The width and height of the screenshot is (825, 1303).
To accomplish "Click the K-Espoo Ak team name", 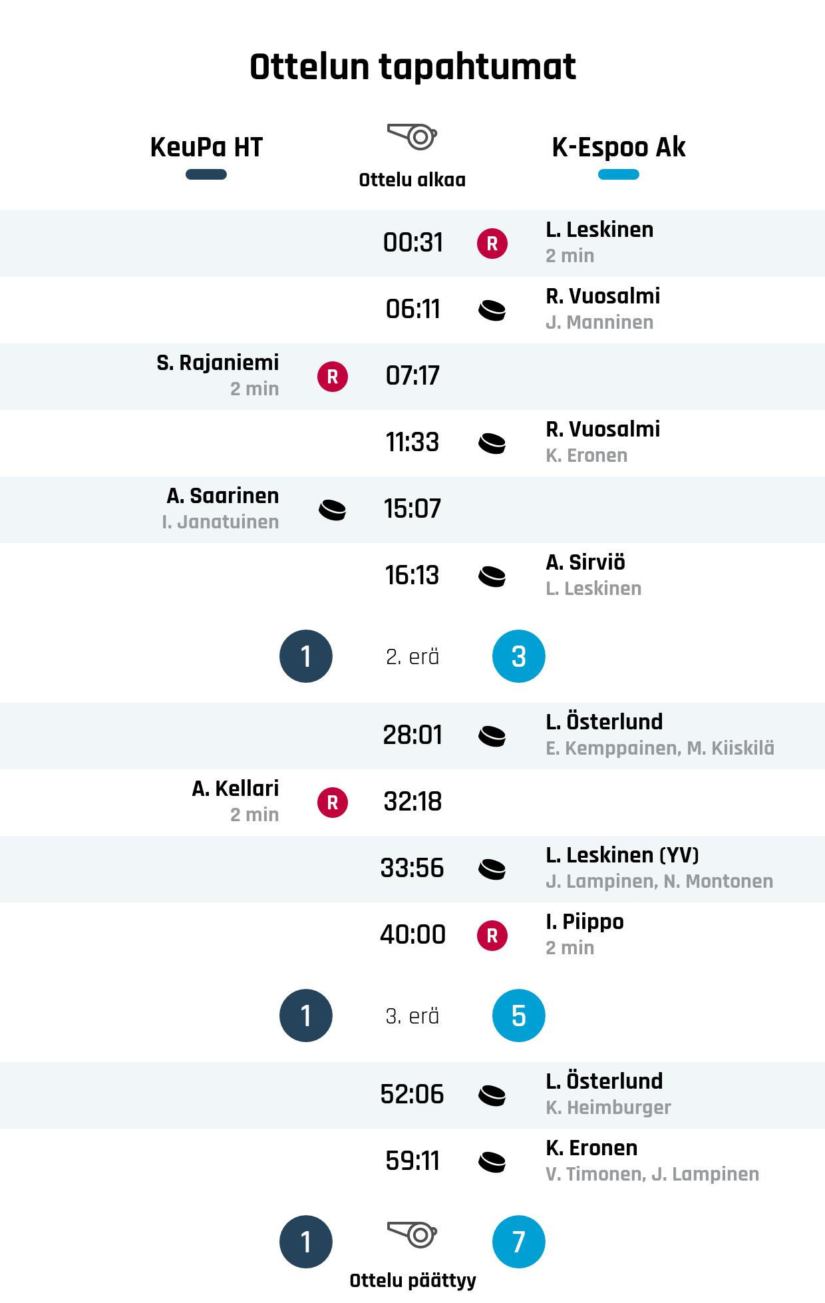I will [619, 147].
